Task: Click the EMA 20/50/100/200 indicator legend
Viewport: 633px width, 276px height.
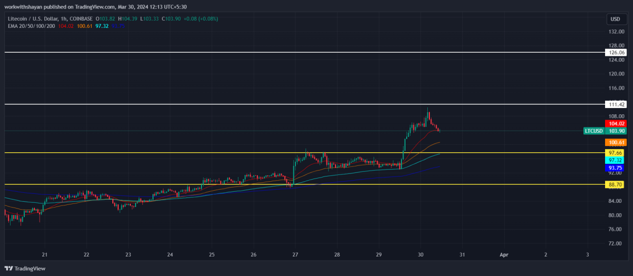Action: point(32,25)
